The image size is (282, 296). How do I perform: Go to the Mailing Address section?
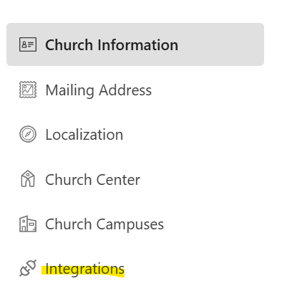(x=135, y=90)
